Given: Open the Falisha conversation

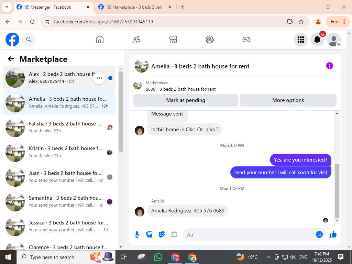Looking at the screenshot, I should [59, 128].
